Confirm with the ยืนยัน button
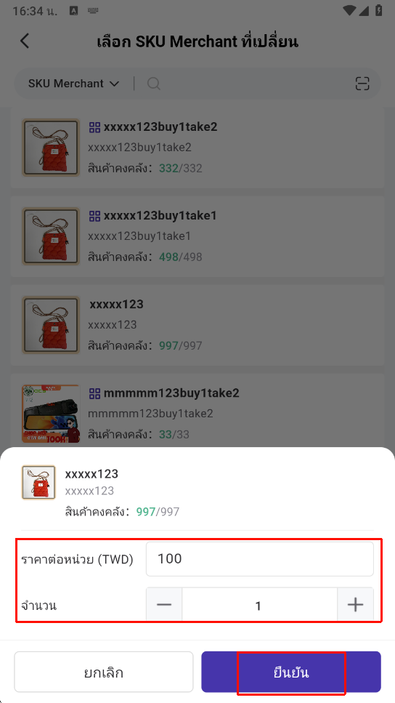 (x=291, y=672)
